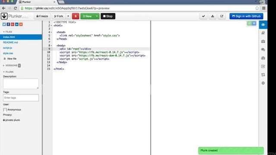Open the book icon in right sidebar
Image resolution: width=276 pixels, height=155 pixels.
coord(263,33)
